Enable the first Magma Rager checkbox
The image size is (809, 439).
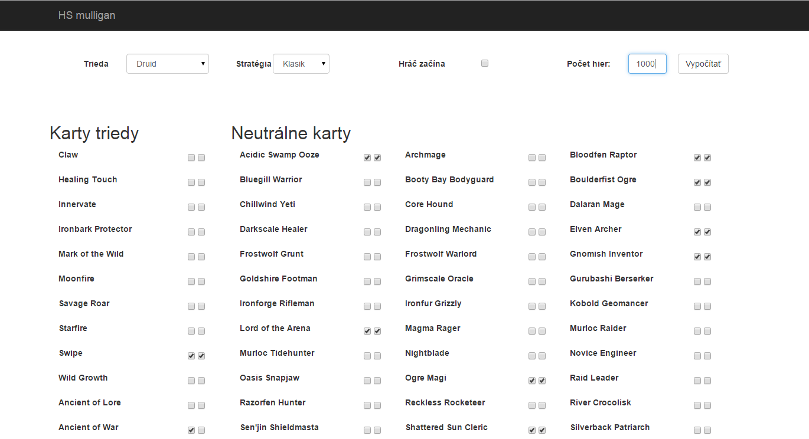(x=532, y=331)
